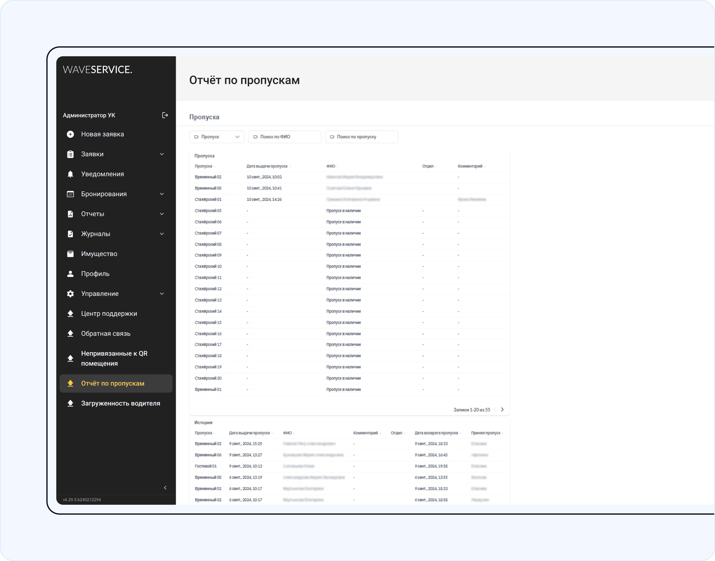
Task: Click the Поиск по пропуску field
Action: (361, 137)
